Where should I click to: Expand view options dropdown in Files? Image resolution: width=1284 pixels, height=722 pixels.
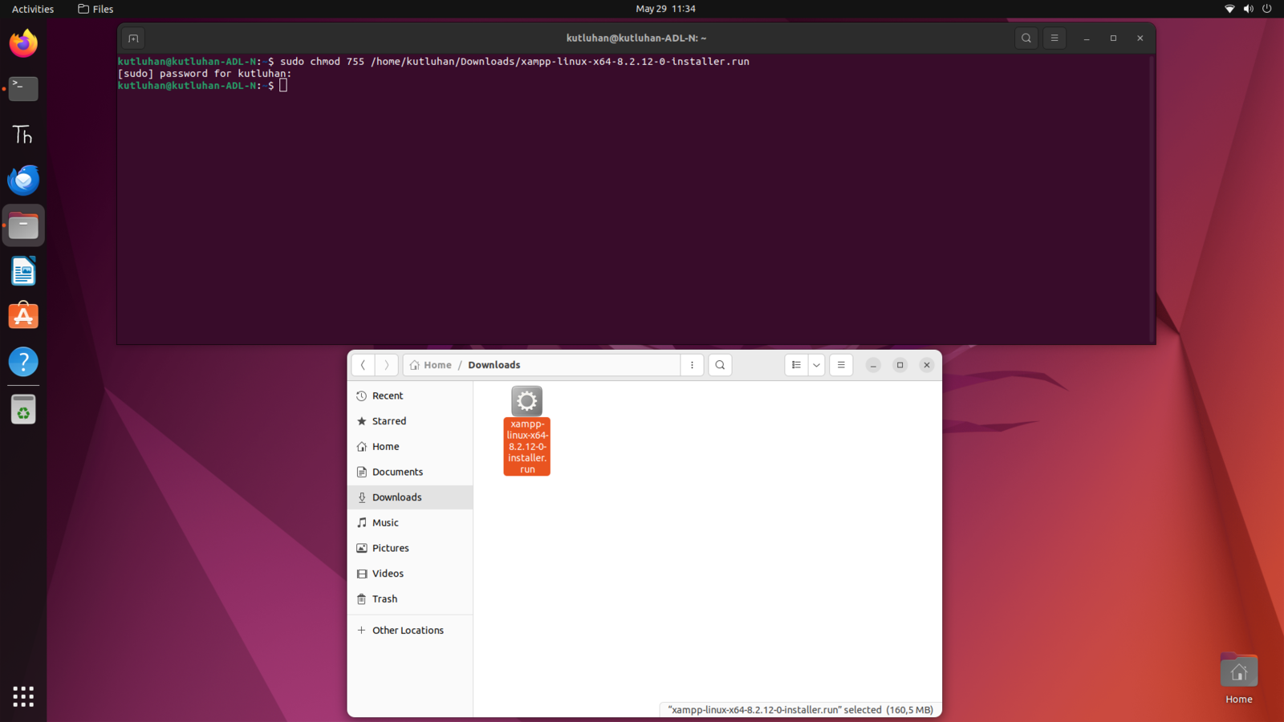[x=816, y=365]
